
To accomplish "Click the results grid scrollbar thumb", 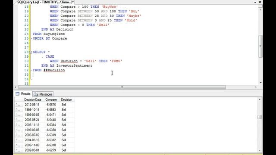I will coord(260,117).
